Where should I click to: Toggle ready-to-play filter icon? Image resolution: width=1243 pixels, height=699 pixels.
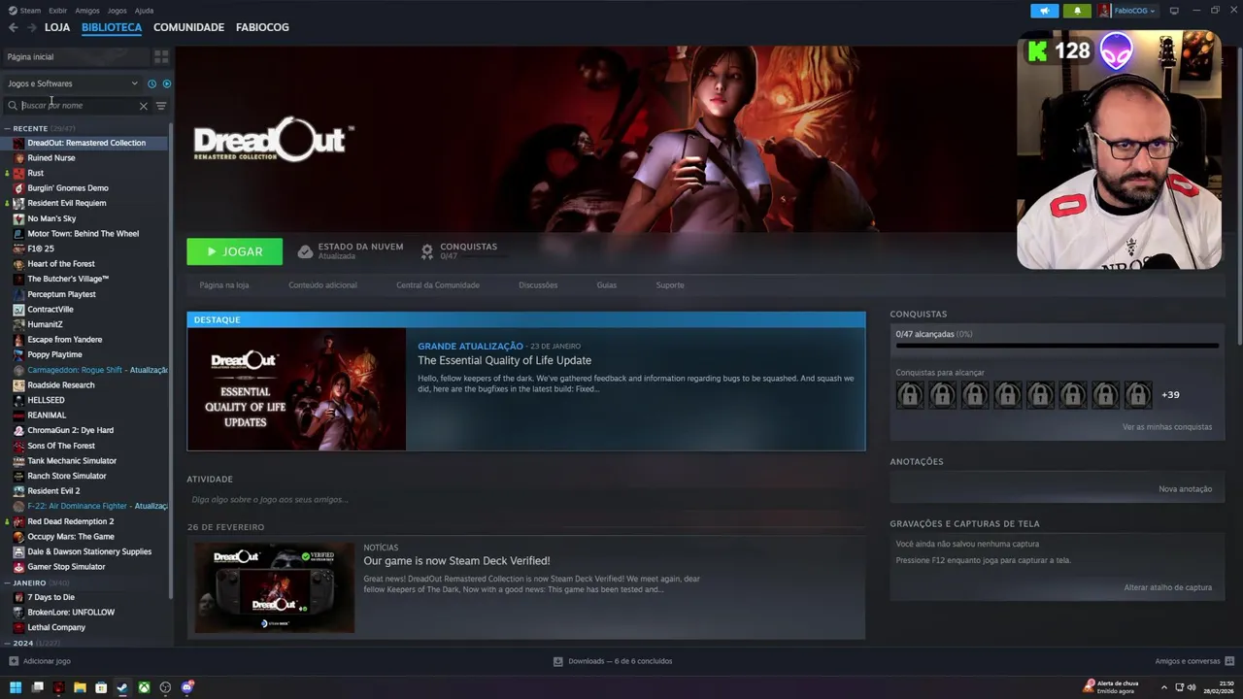[x=166, y=83]
